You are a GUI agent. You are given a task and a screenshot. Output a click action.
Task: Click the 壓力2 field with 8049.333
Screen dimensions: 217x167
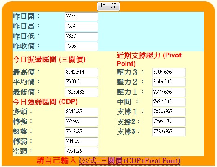click(x=169, y=82)
